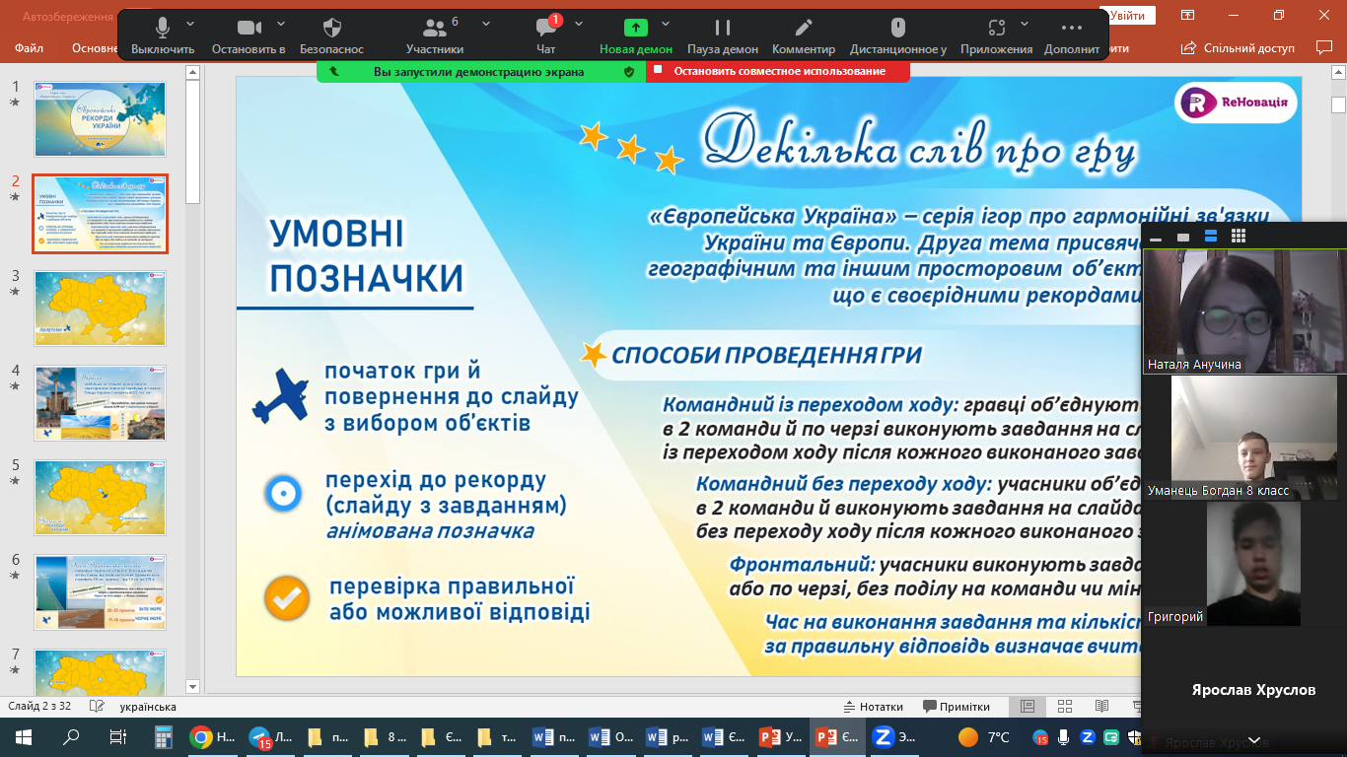The image size is (1347, 757).
Task: Mute the microphone in Zoom toolbar
Action: tap(162, 35)
